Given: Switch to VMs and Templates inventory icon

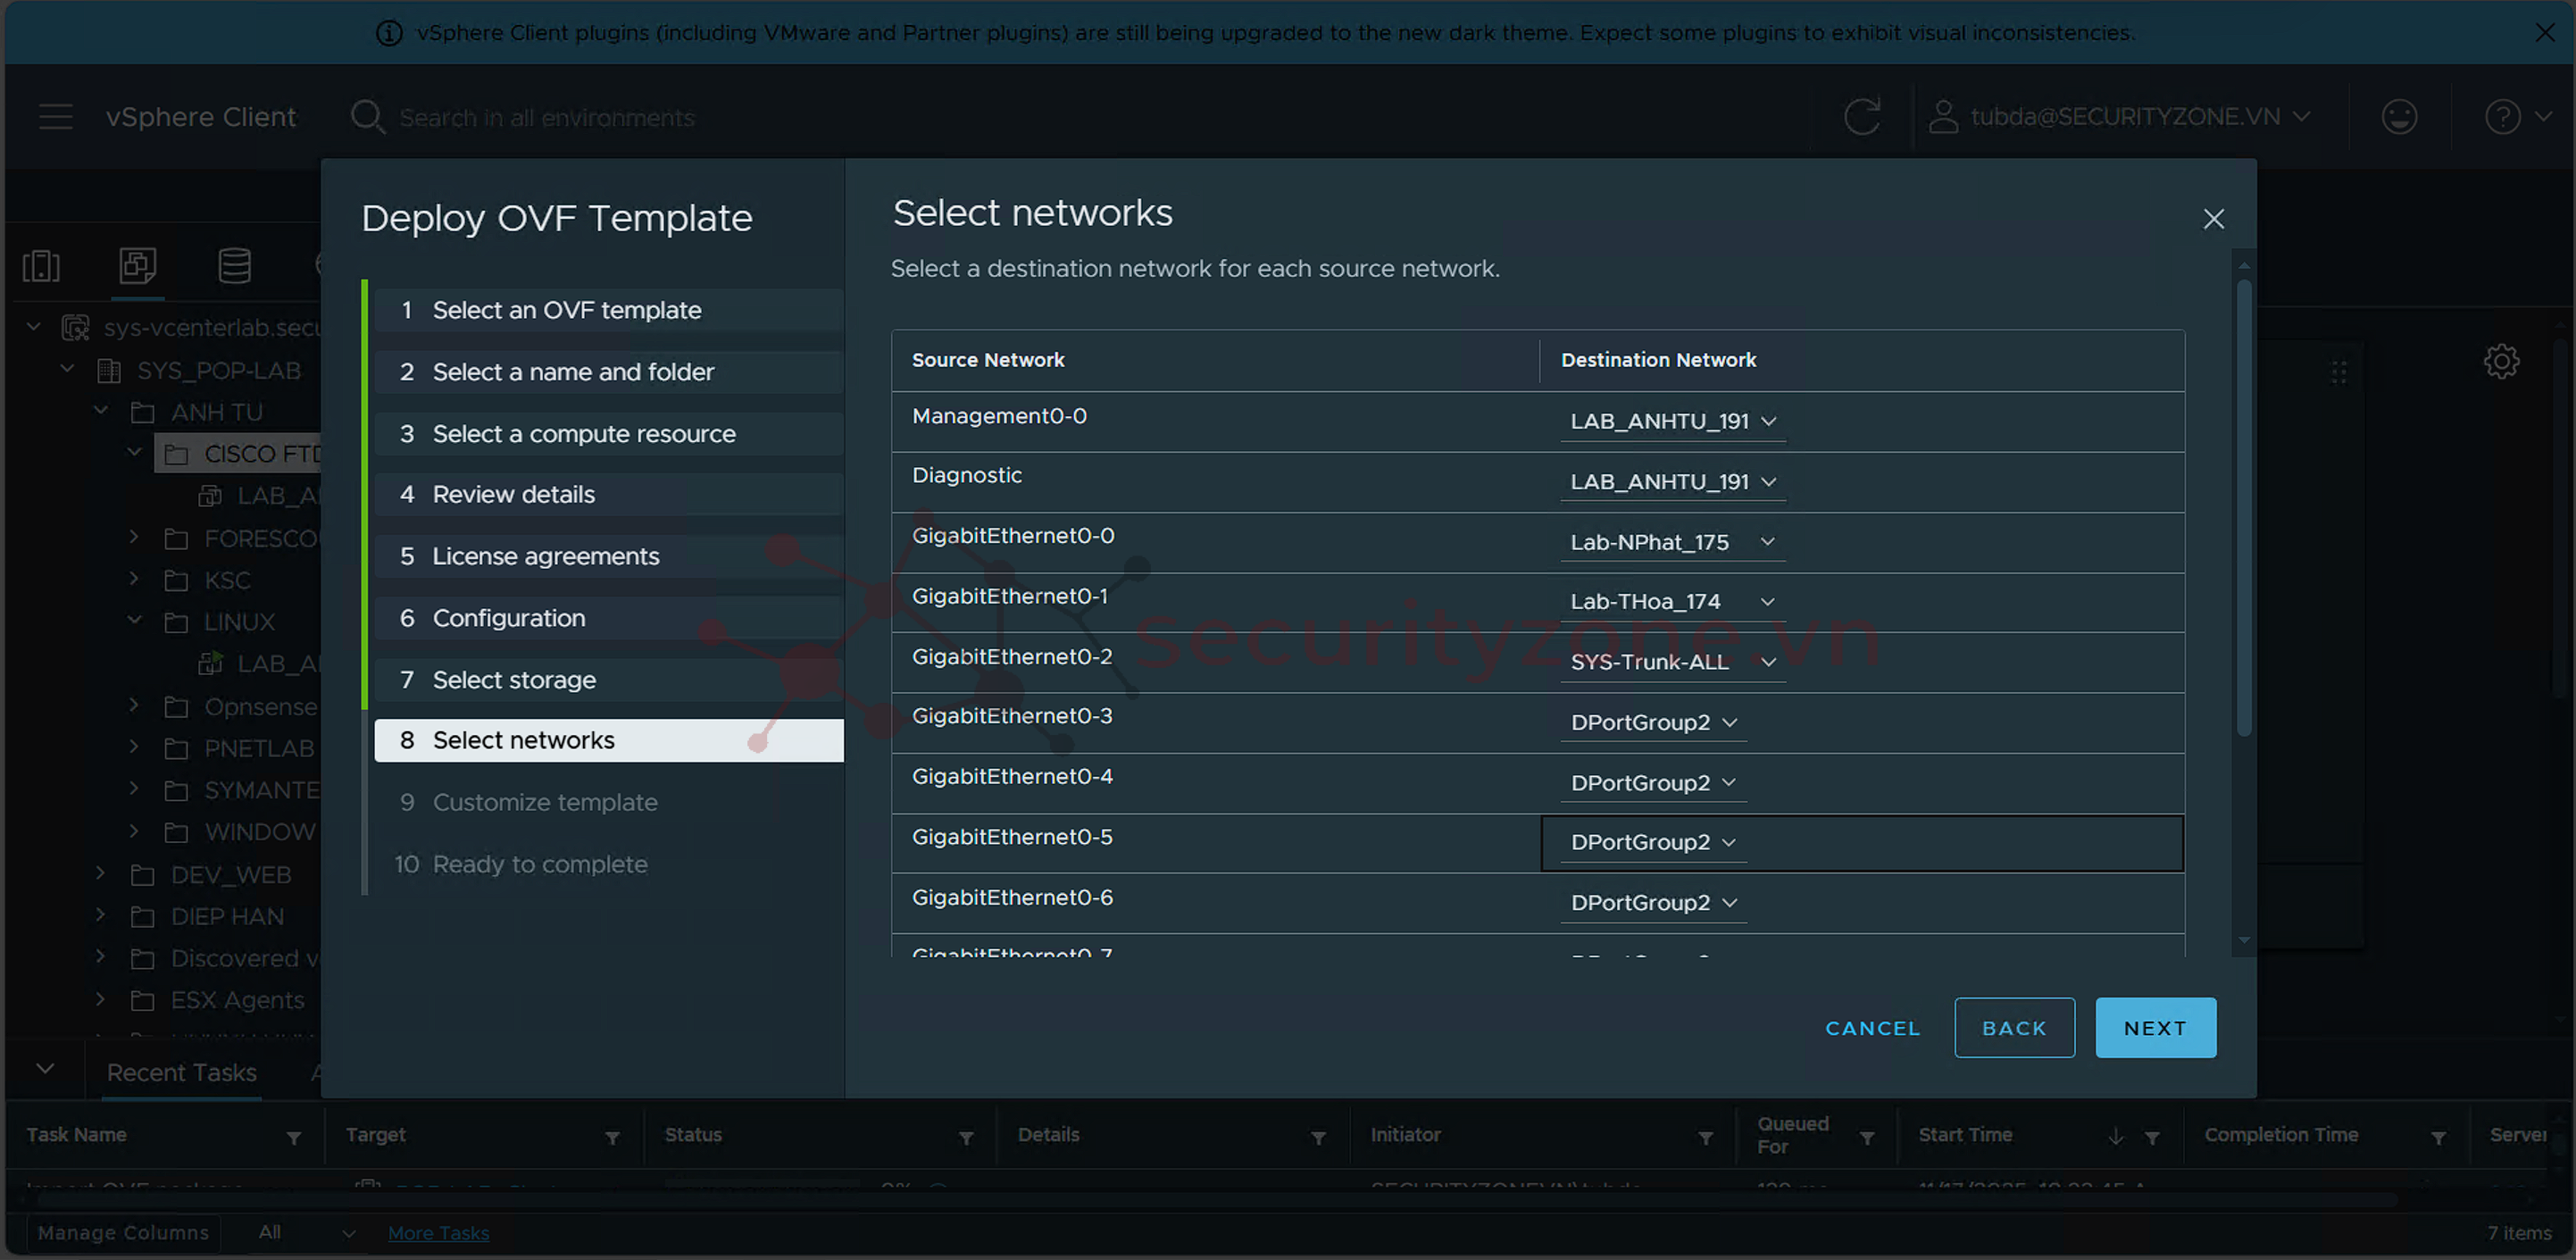Looking at the screenshot, I should (x=137, y=266).
